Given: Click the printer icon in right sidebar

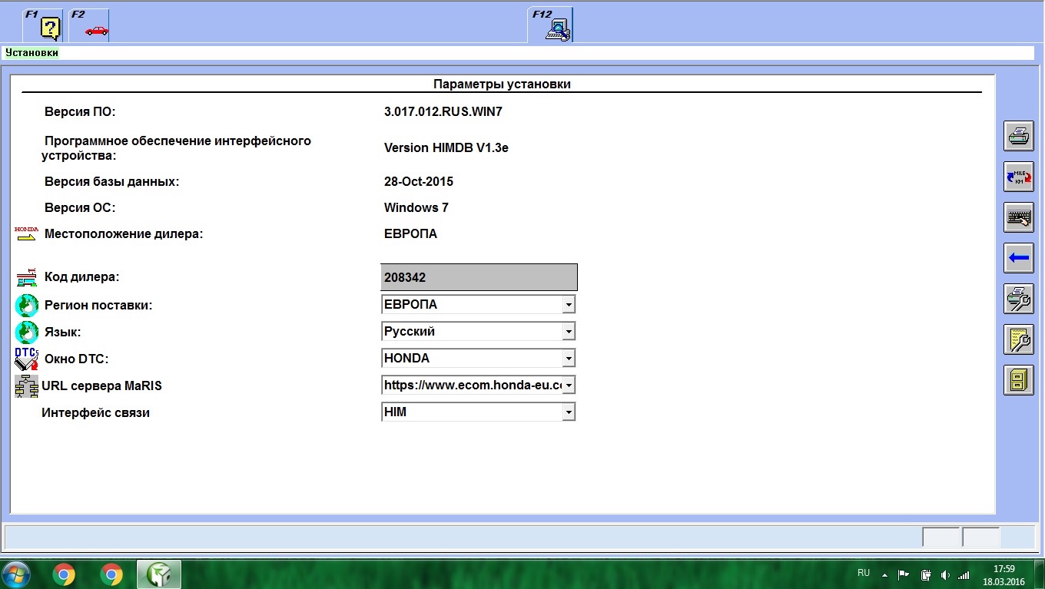Looking at the screenshot, I should pyautogui.click(x=1019, y=136).
